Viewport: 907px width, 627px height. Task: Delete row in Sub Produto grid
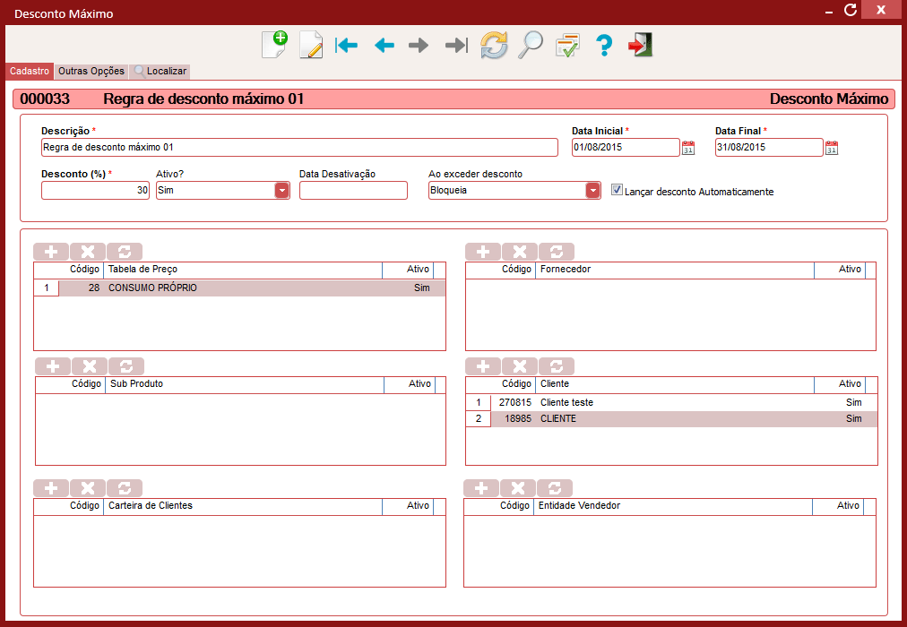(90, 366)
